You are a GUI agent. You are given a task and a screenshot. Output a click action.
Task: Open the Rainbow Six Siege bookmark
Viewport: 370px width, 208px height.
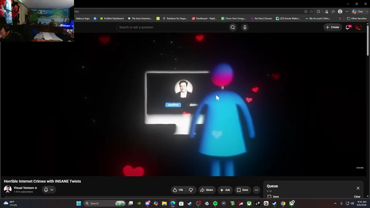coord(175,18)
